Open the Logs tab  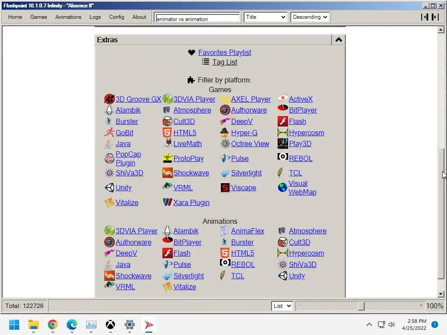[x=95, y=17]
